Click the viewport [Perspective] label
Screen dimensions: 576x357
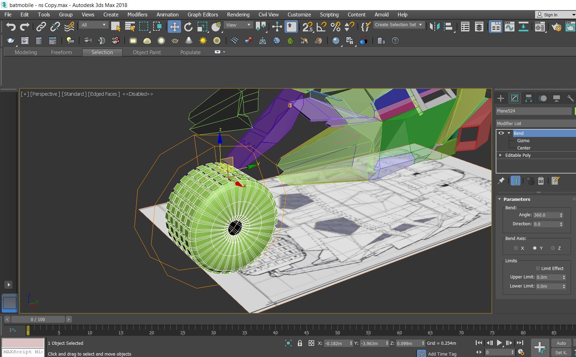(45, 94)
